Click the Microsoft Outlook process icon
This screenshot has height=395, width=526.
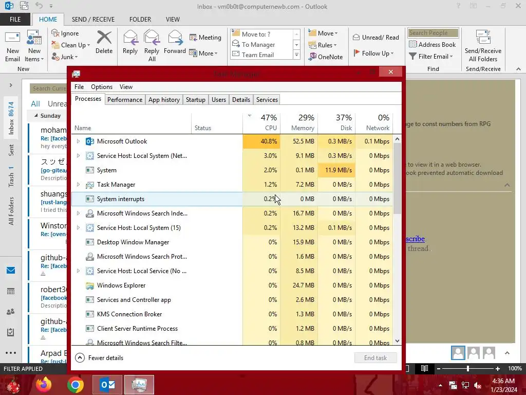(89, 141)
